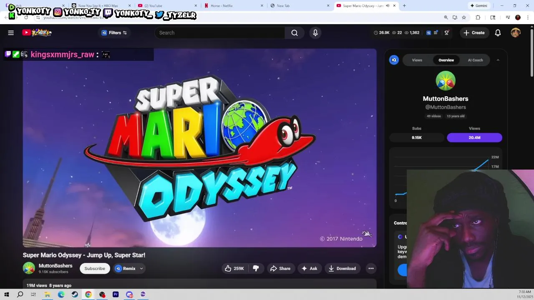
Task: Click the Create button
Action: 474,32
